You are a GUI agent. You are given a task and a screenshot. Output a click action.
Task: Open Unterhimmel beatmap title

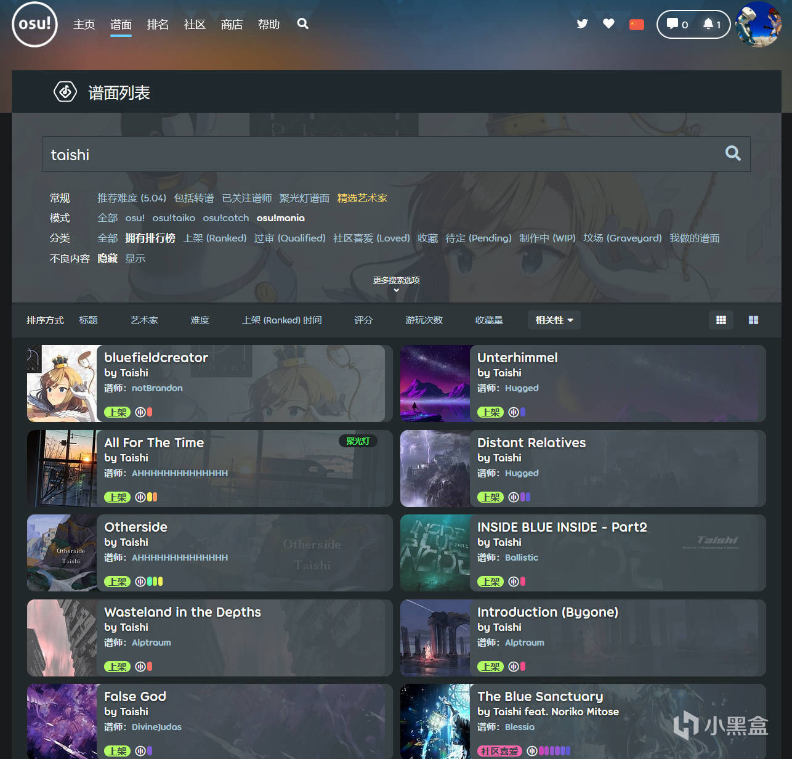[517, 357]
